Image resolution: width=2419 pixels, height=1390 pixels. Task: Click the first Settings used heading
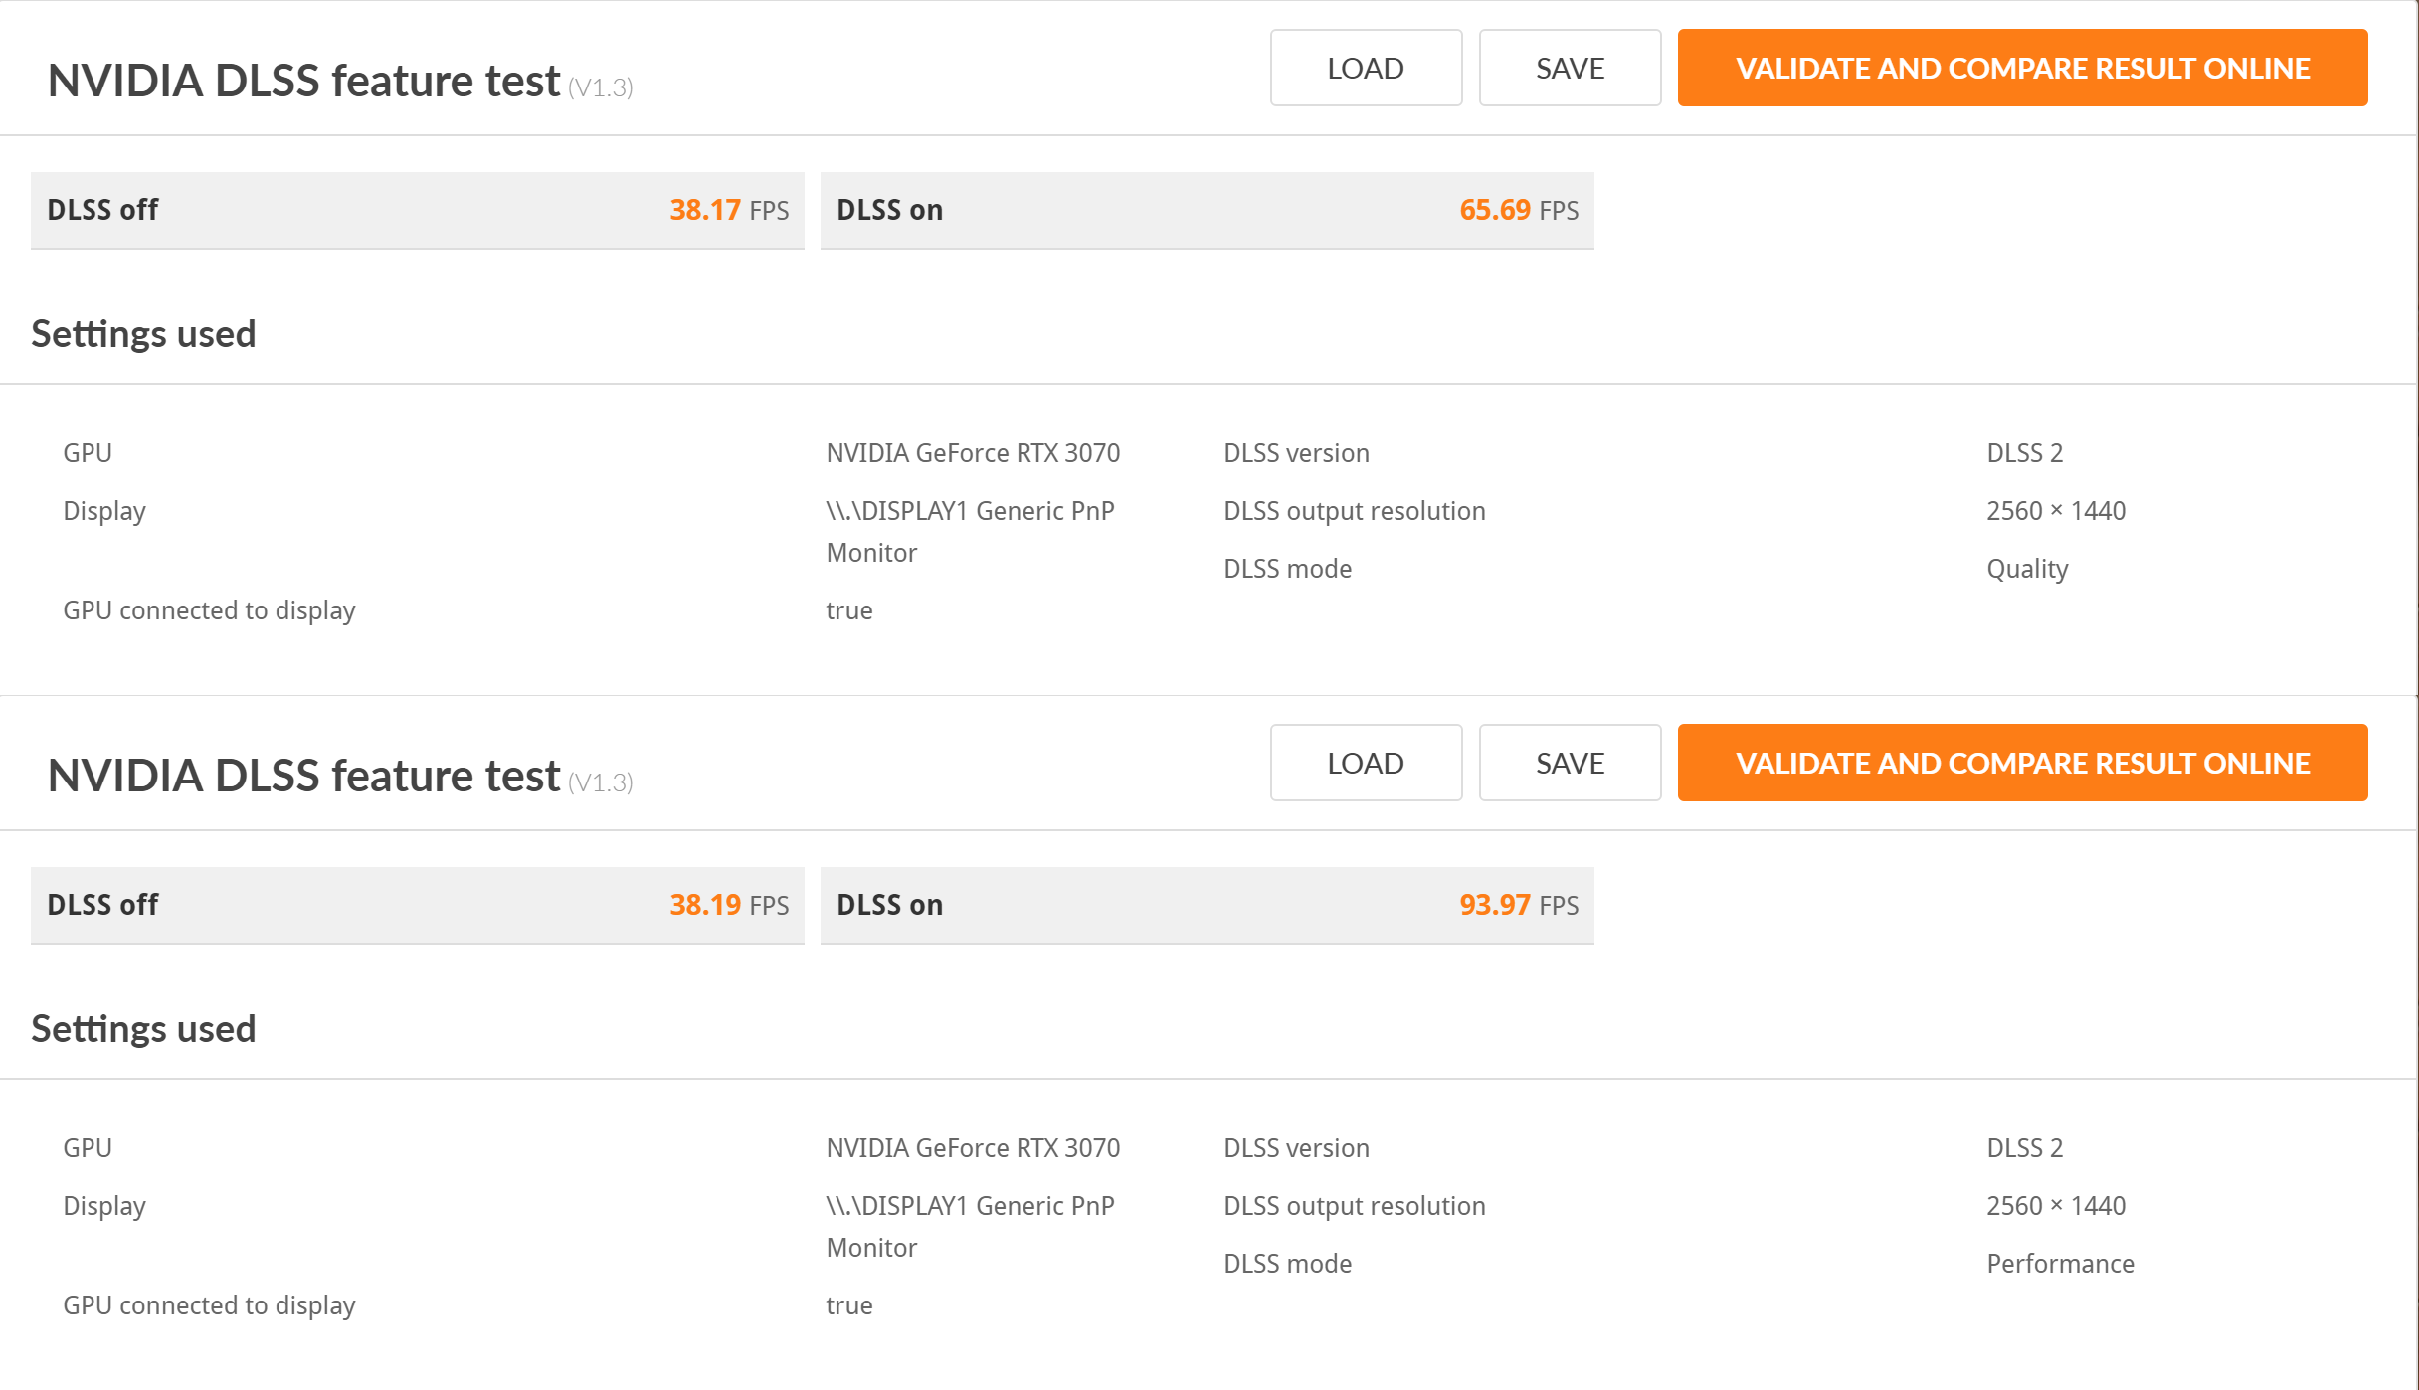pos(143,334)
